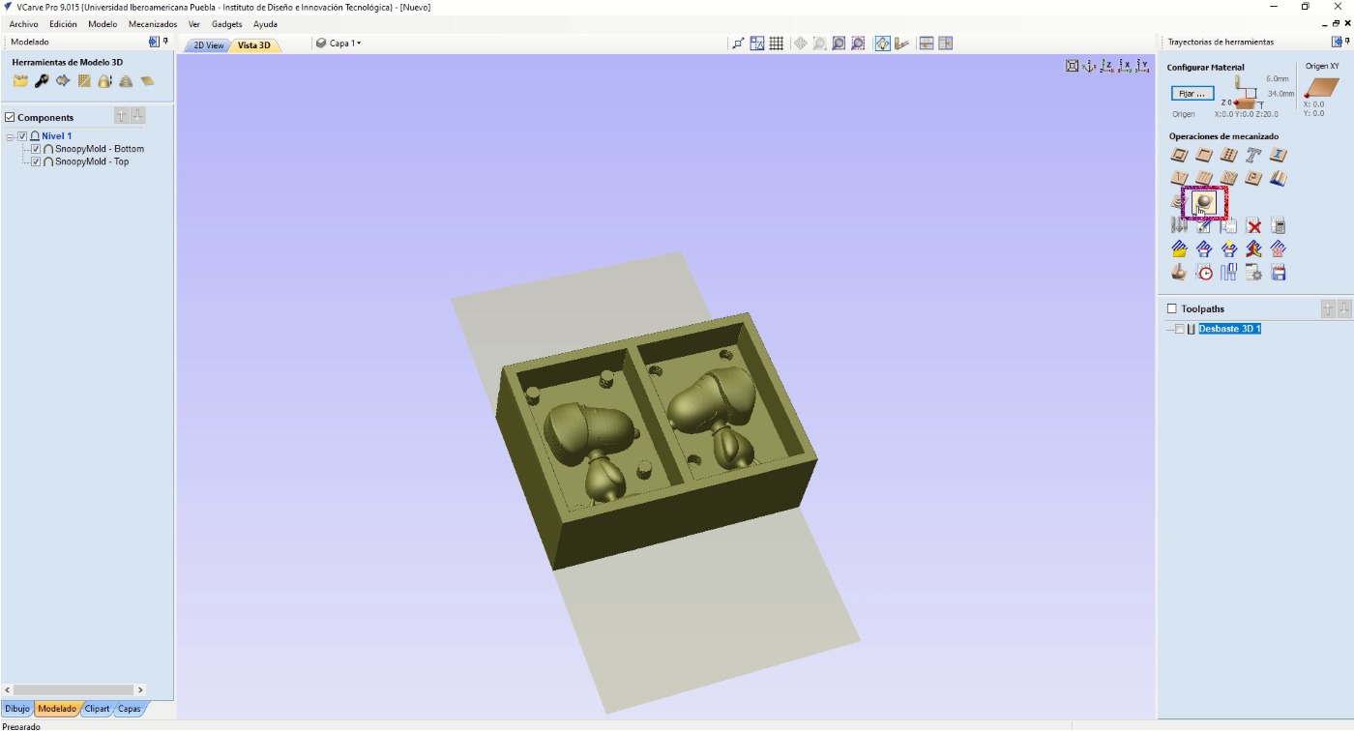The image size is (1354, 731).
Task: Click the recalculate toolpaths calculator icon
Action: click(1279, 226)
